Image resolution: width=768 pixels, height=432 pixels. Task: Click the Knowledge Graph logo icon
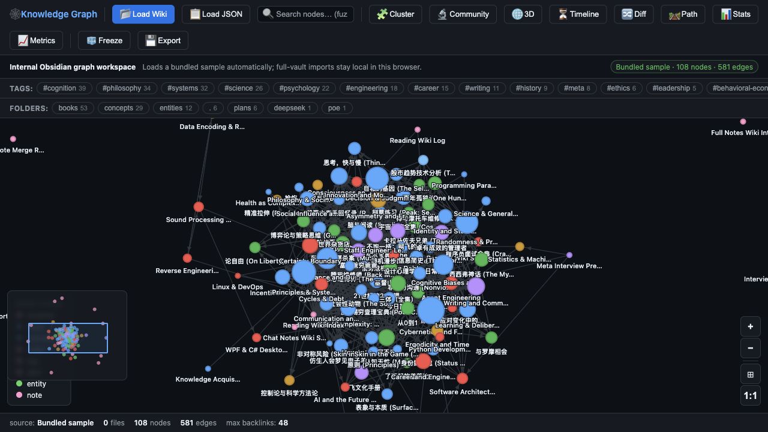(x=14, y=14)
